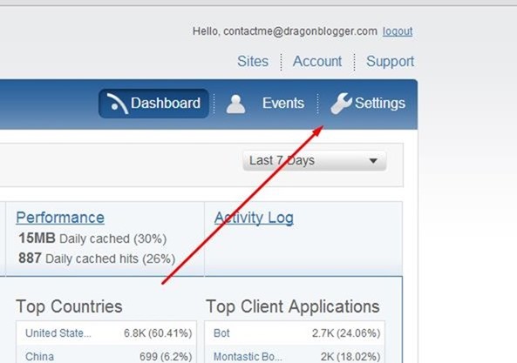Click the Settings wrench icon

pos(341,104)
